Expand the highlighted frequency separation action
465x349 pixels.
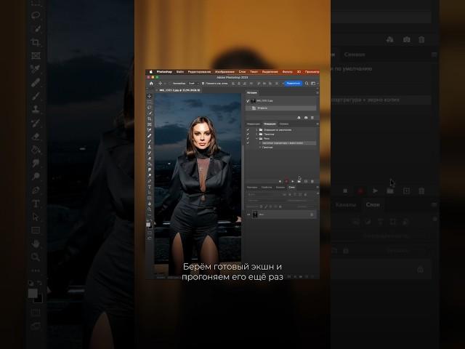click(x=260, y=143)
